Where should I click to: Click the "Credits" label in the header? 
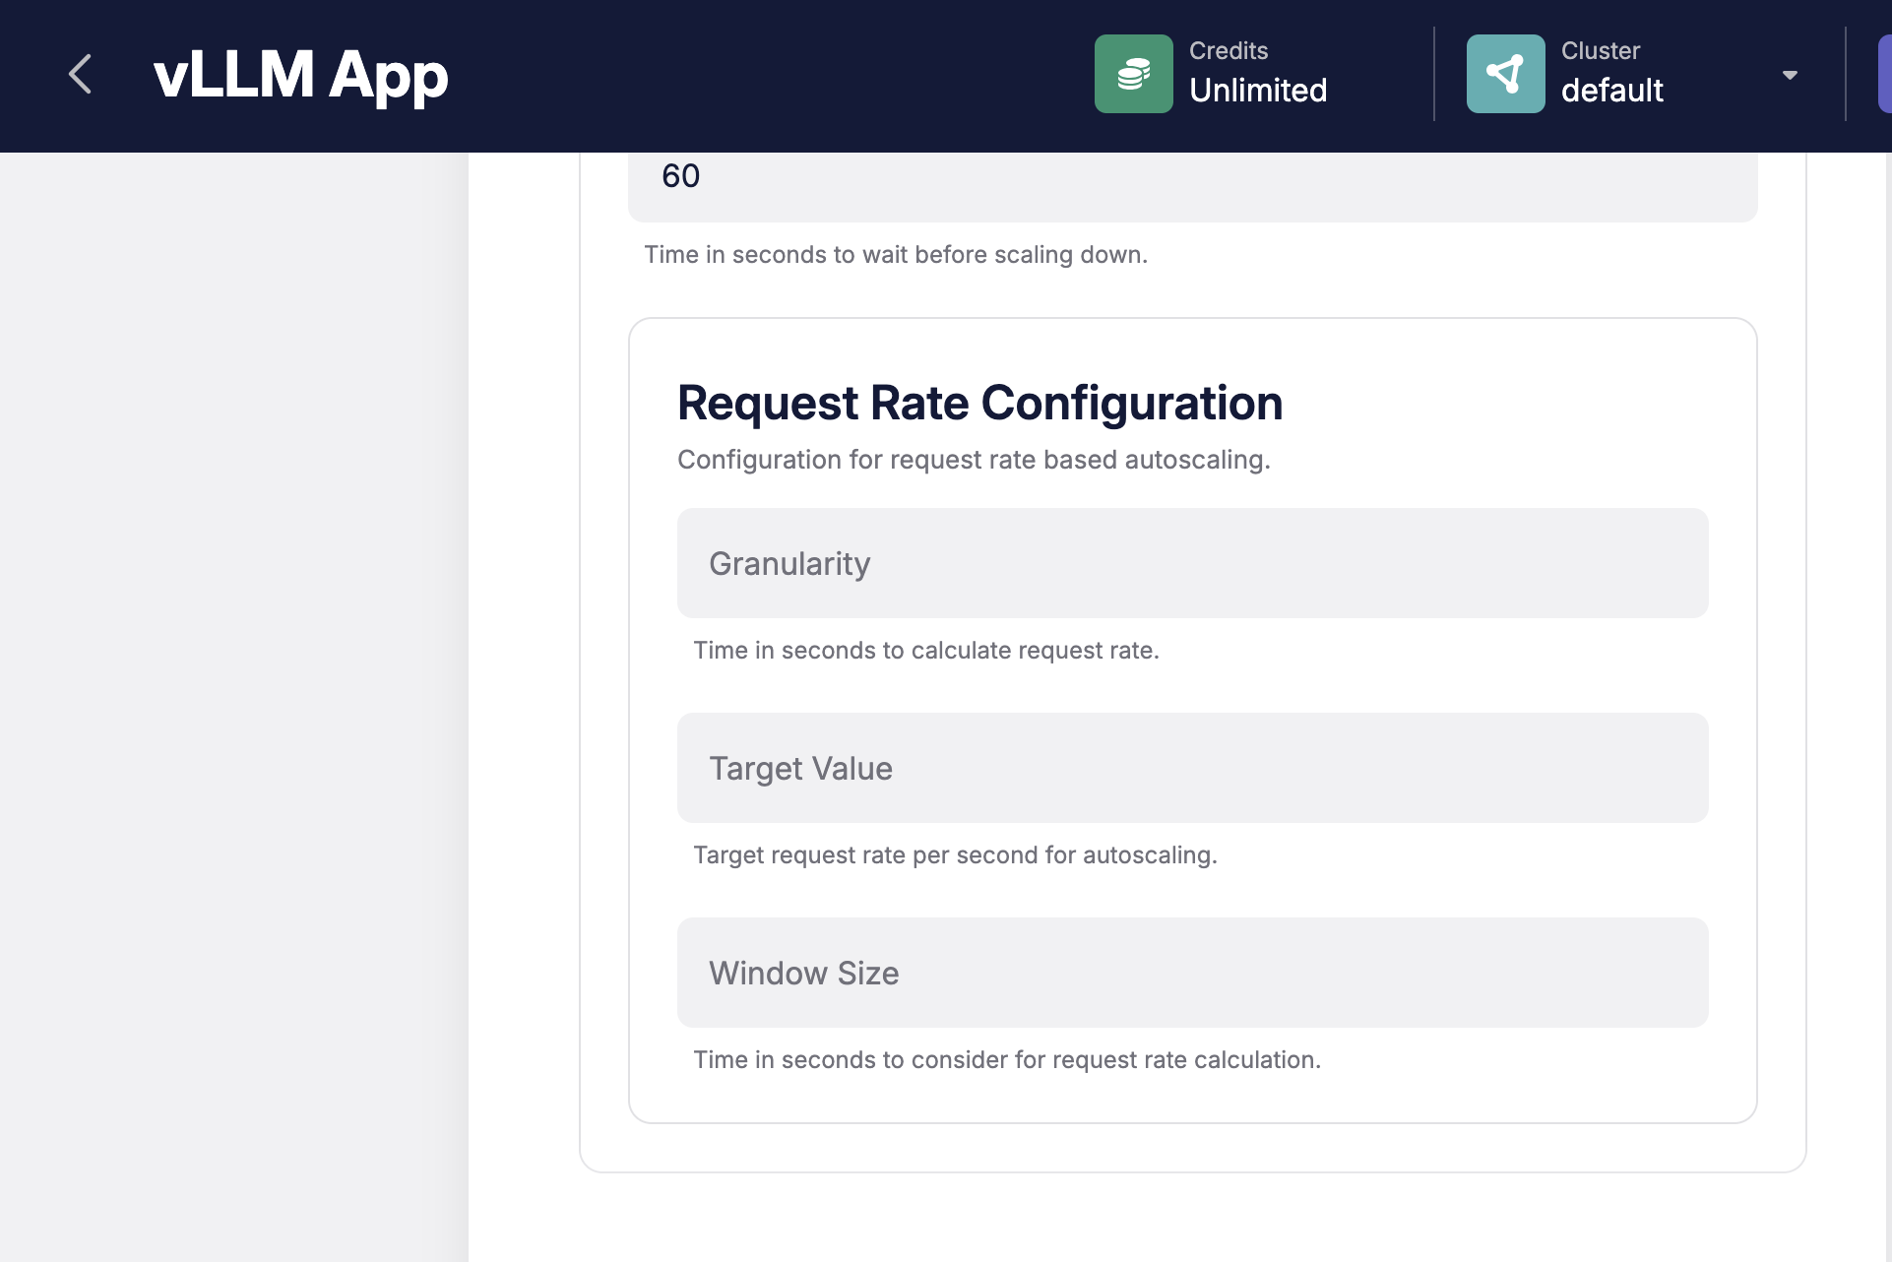coord(1228,51)
